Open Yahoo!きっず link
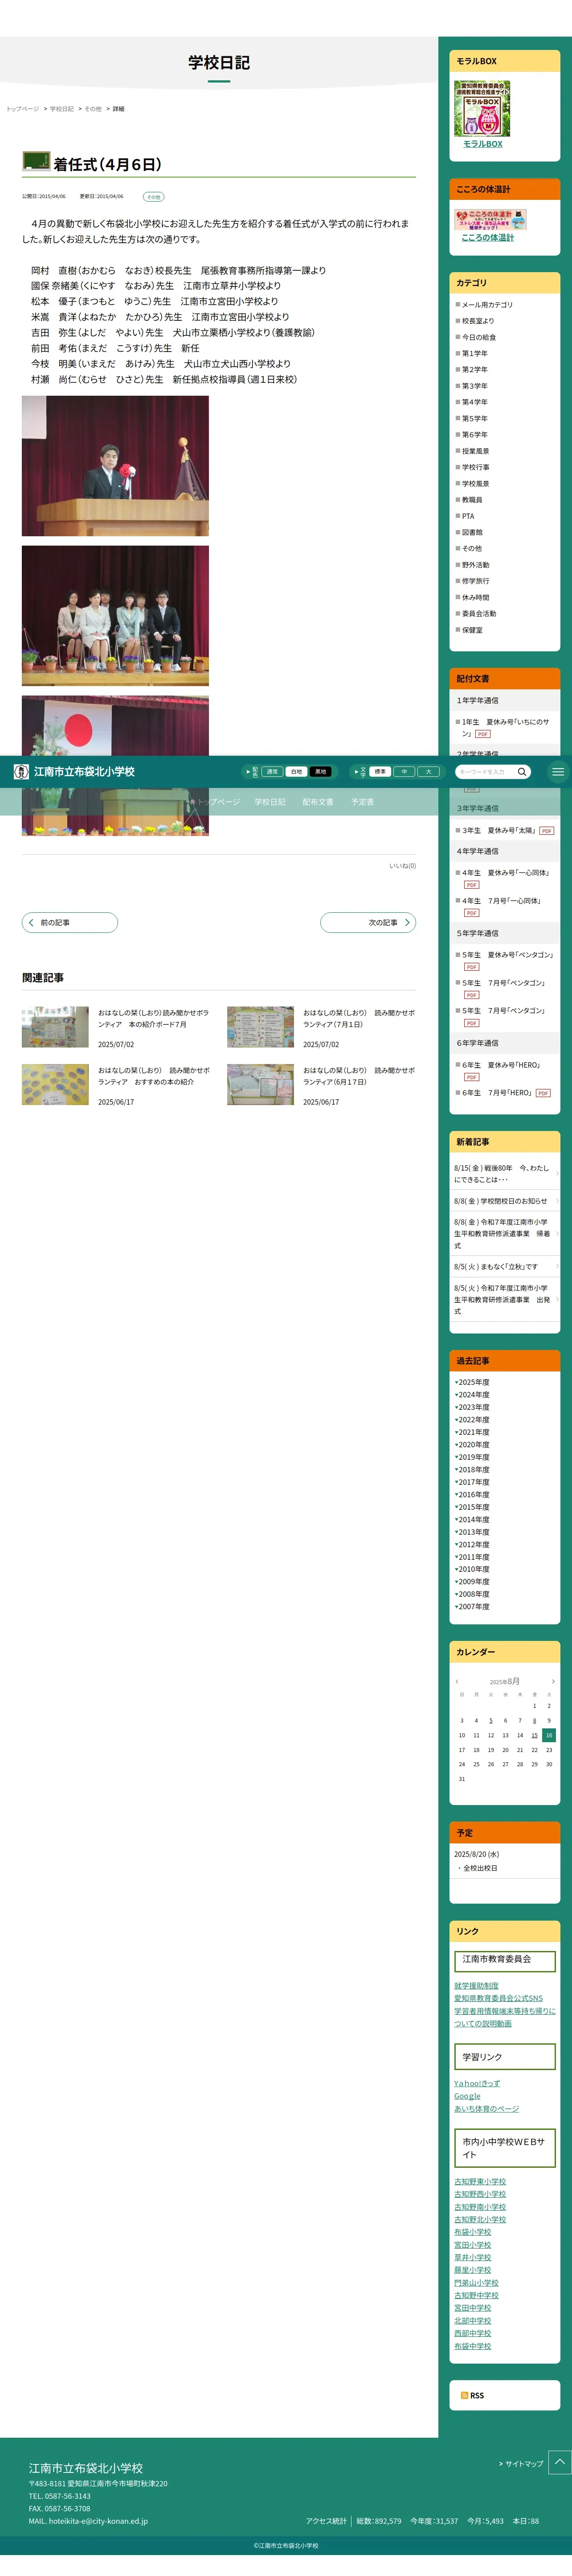 coord(477,2084)
